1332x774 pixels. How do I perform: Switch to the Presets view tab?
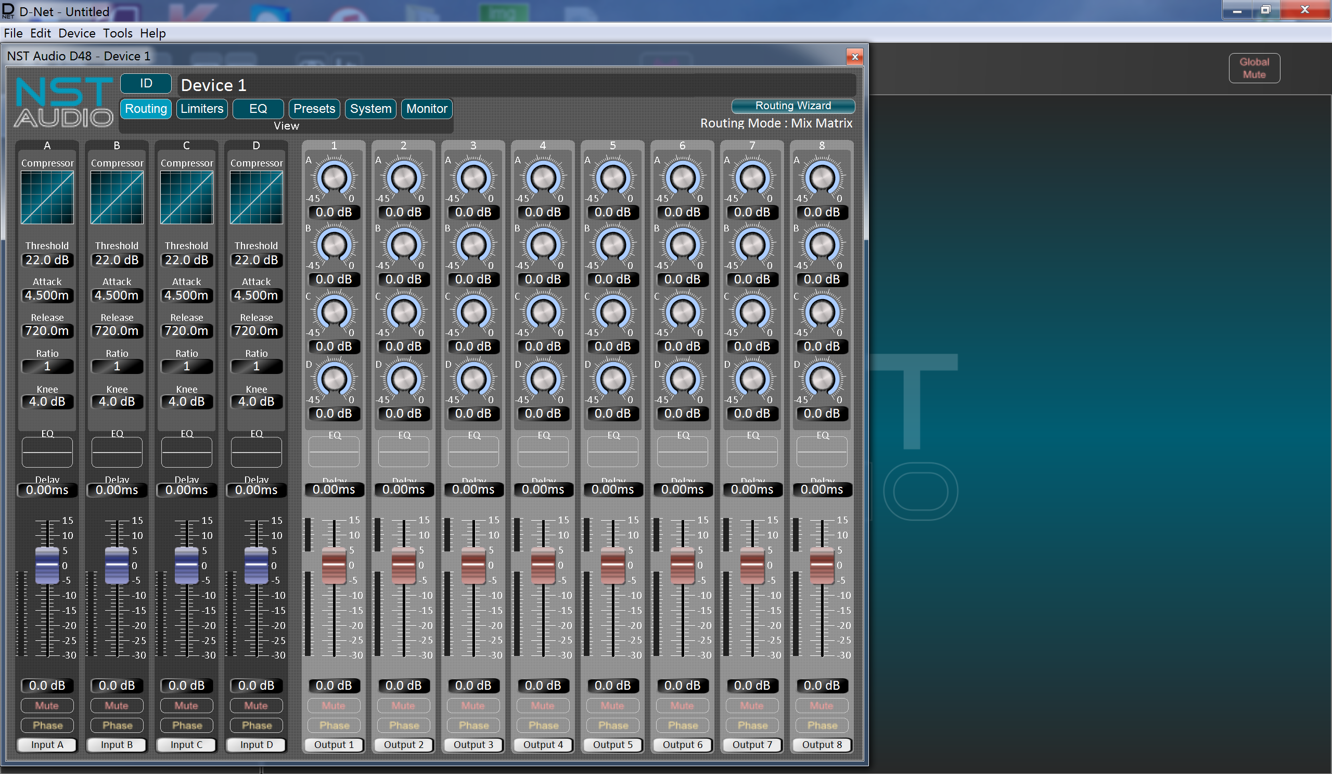[314, 109]
